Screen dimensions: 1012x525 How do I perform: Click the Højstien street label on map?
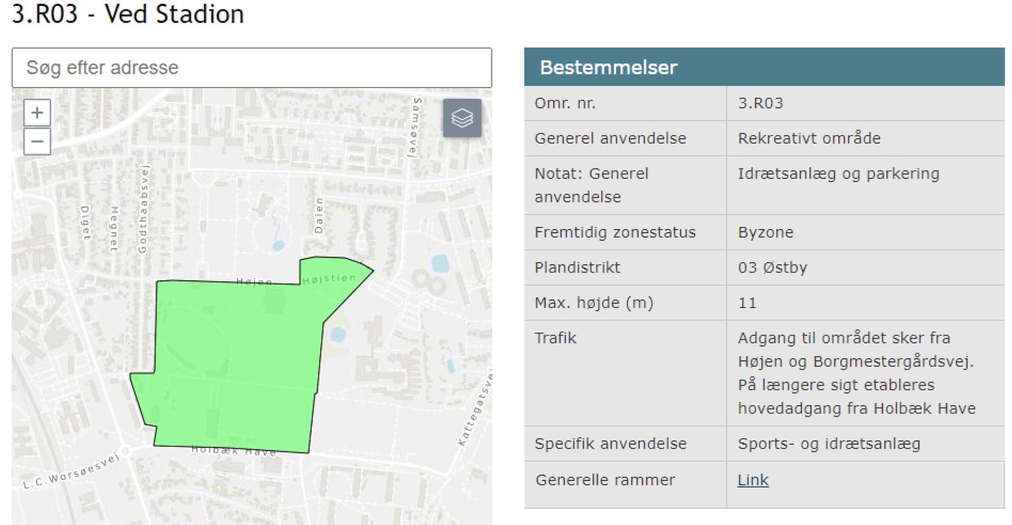(329, 278)
